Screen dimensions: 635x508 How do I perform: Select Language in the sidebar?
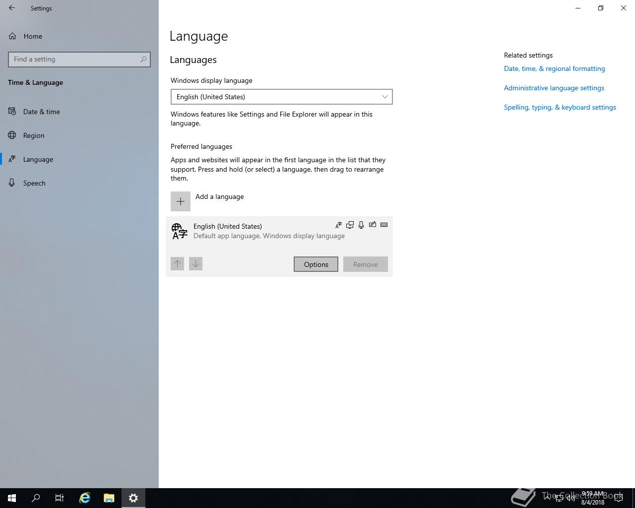(x=38, y=159)
